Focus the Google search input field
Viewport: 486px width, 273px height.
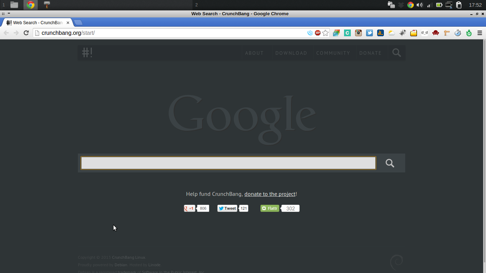tap(228, 163)
